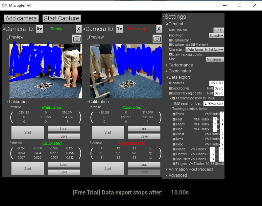Click the Send bones Port field
The height and width of the screenshot is (206, 262).
219,88
